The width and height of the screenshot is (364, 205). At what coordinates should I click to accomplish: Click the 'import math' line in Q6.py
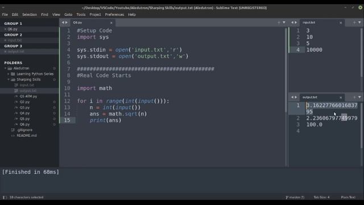pyautogui.click(x=94, y=88)
